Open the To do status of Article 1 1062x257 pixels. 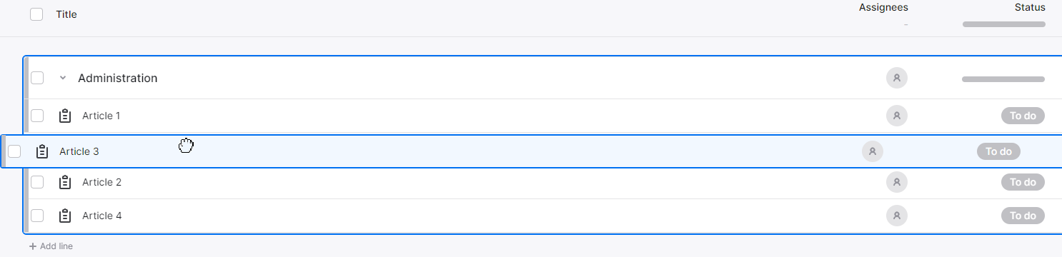[1023, 116]
